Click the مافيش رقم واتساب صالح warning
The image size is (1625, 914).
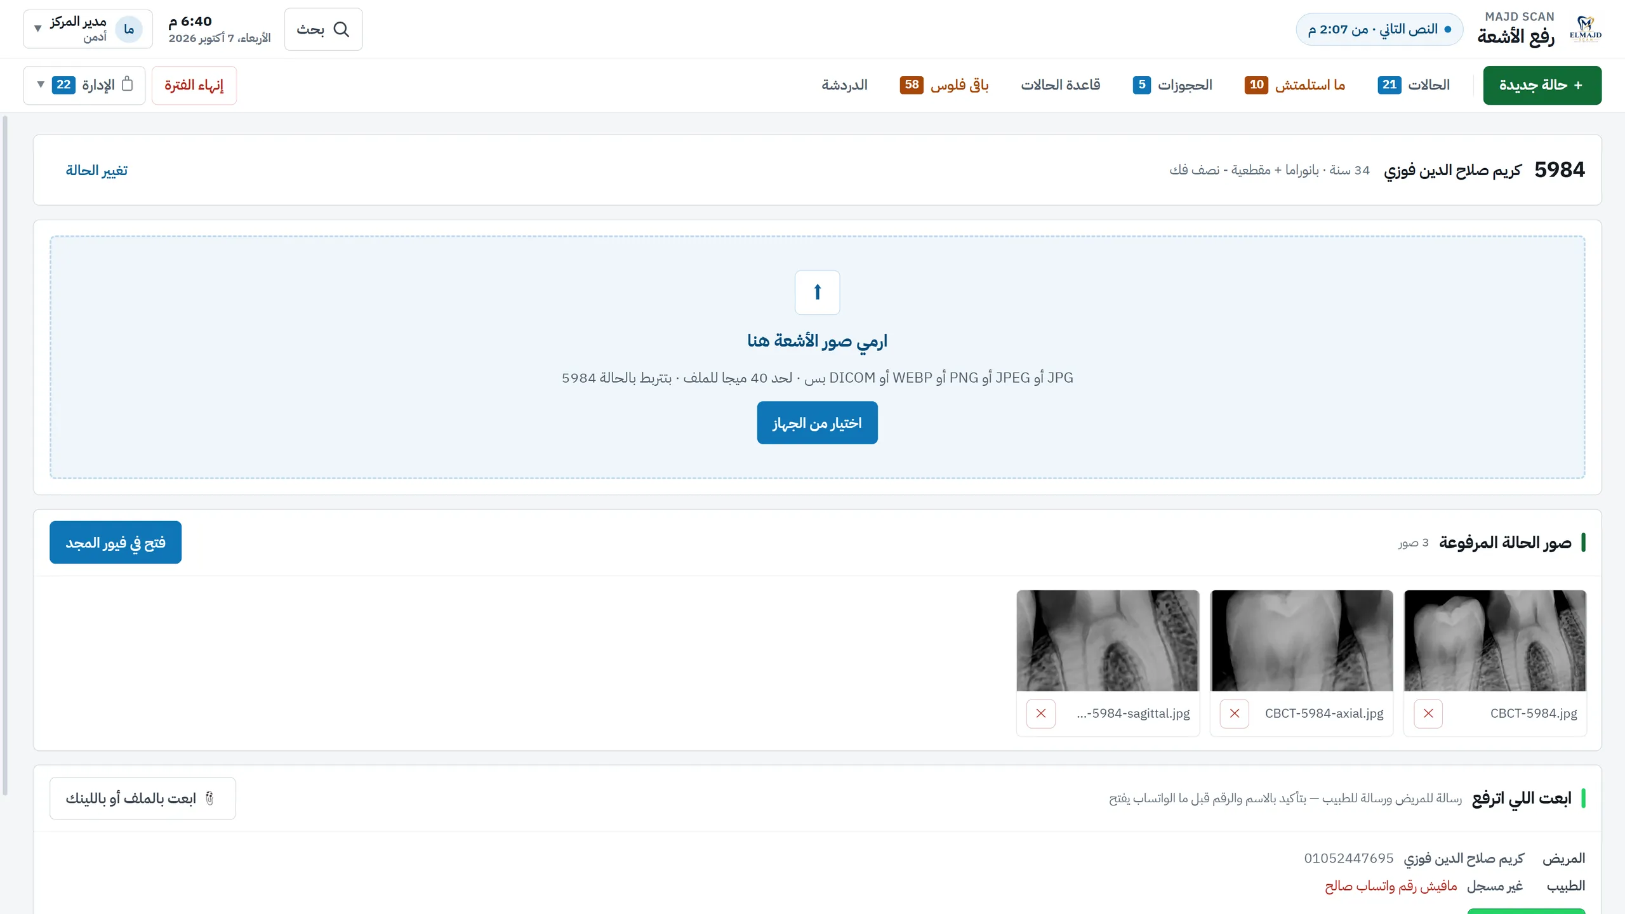coord(1391,886)
